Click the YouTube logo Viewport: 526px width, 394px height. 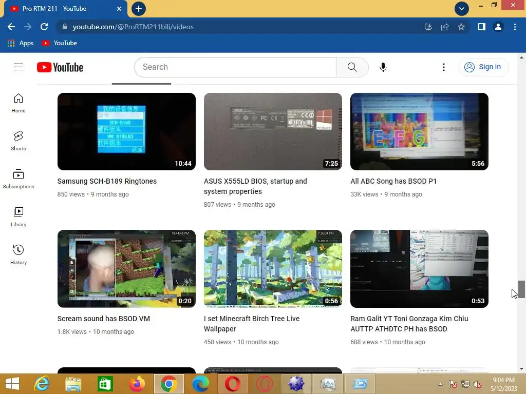(60, 67)
